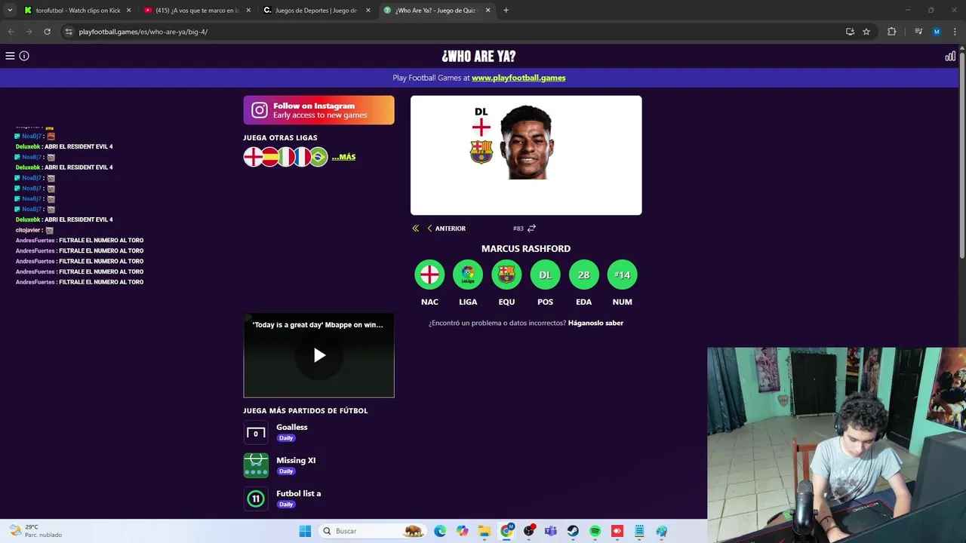The image size is (966, 543).
Task: Click the England NAC hint circle
Action: pyautogui.click(x=429, y=275)
